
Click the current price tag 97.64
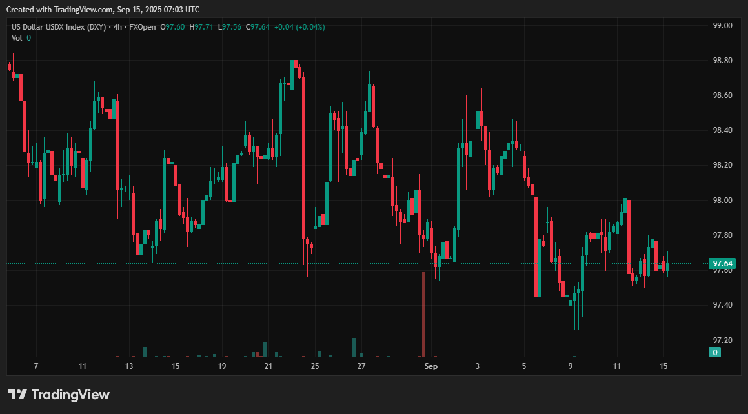(x=722, y=264)
